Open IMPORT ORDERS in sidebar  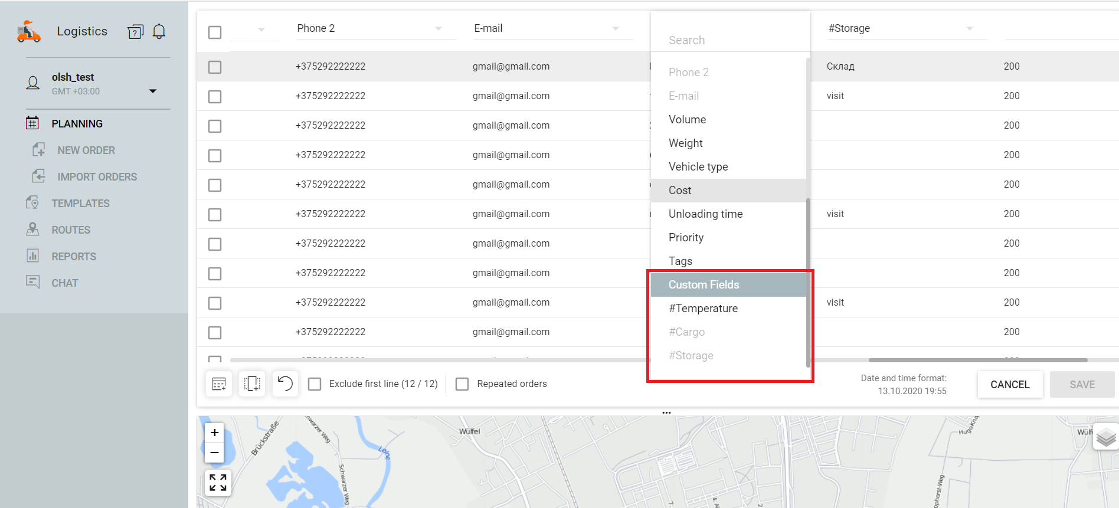coord(97,177)
